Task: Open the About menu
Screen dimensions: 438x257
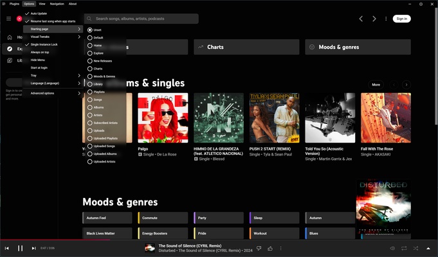Action: coord(73,4)
